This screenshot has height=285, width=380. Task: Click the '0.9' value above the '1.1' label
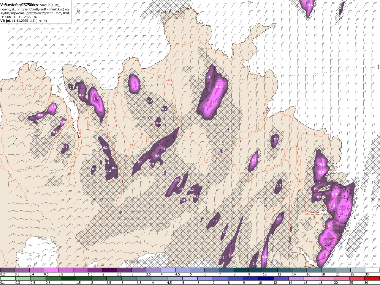point(219,87)
